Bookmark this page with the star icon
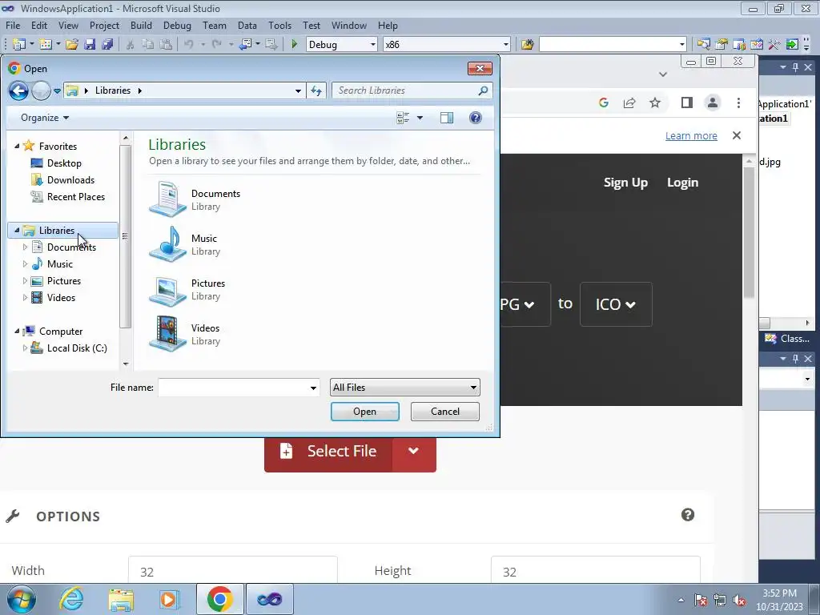 [655, 103]
